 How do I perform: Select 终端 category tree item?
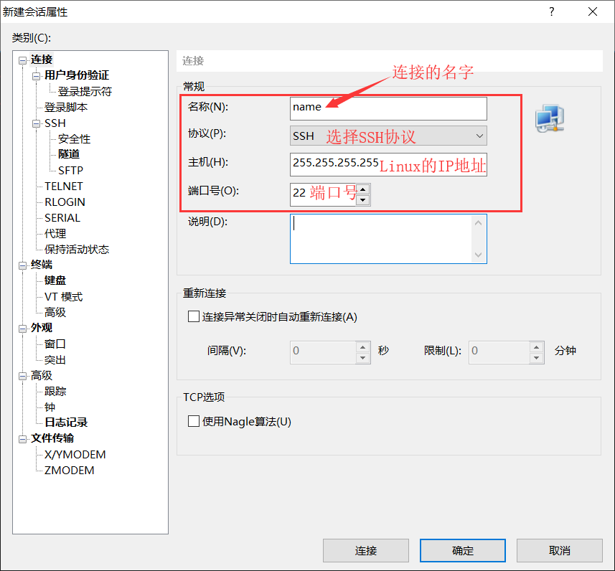(42, 265)
